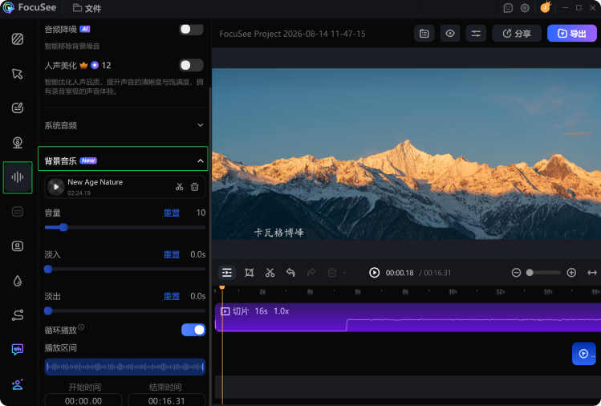Adjust the 淡出 fade-out slider

pyautogui.click(x=125, y=311)
